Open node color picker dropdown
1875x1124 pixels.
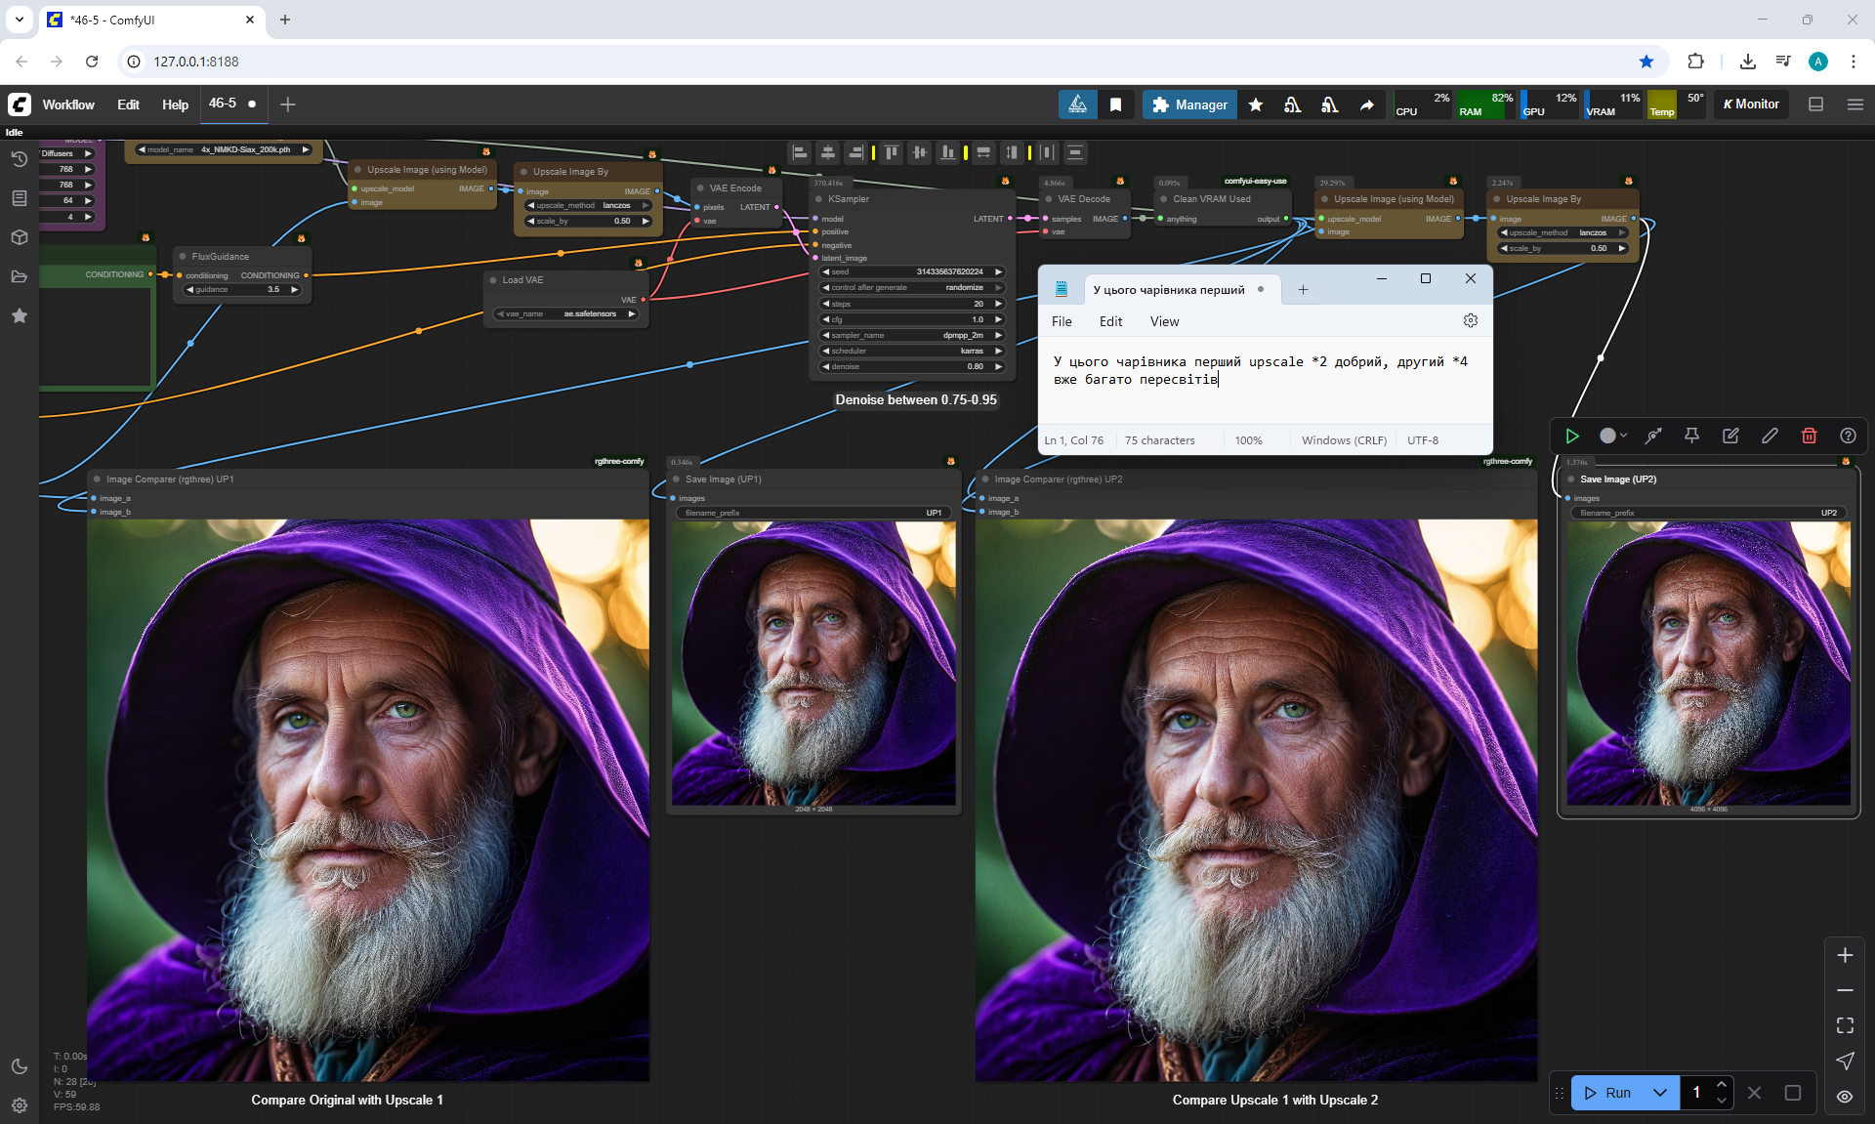[x=1613, y=436]
